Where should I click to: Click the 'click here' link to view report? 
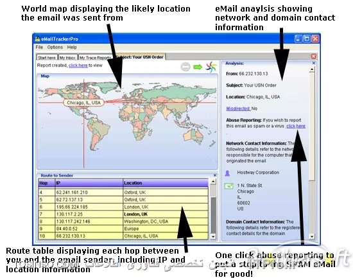[78, 65]
